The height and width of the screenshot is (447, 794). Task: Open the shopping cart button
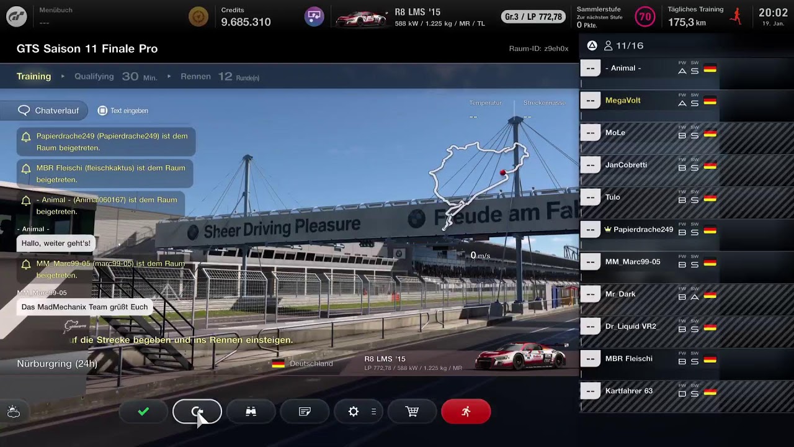pyautogui.click(x=412, y=412)
